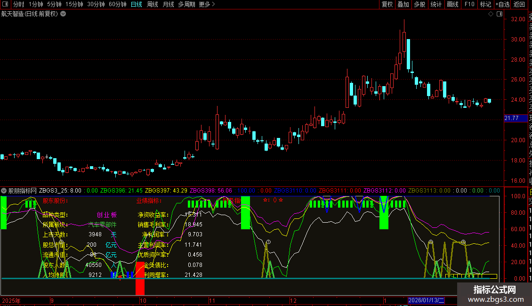
Task: Select the 5分钟 period tab
Action: pyautogui.click(x=54, y=4)
